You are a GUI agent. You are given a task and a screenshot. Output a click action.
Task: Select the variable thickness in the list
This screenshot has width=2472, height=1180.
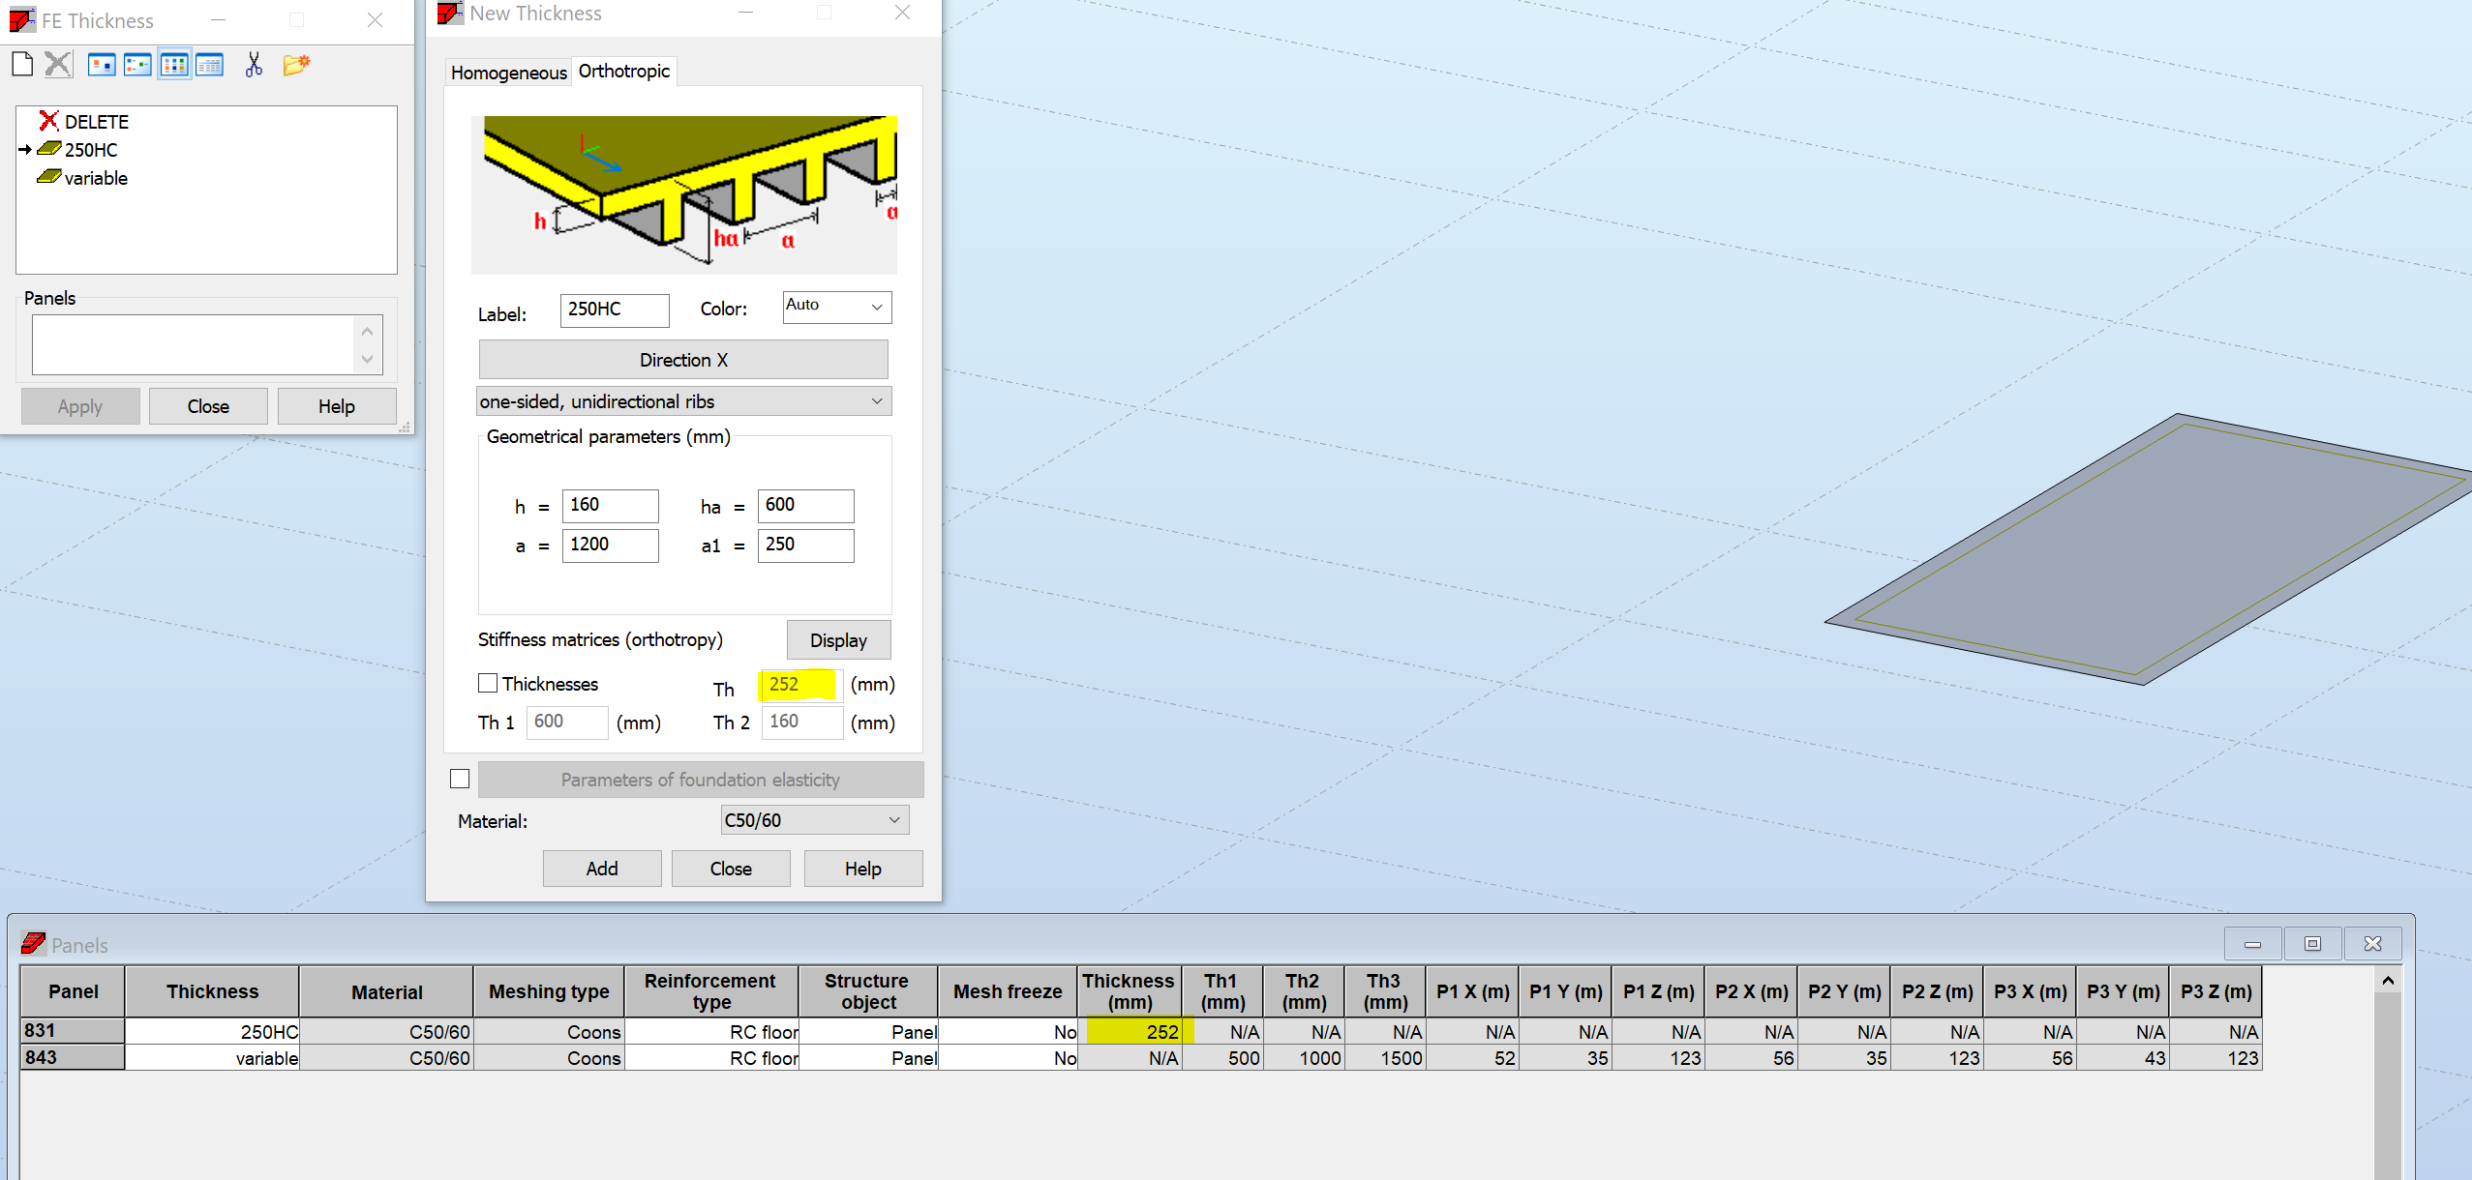click(95, 178)
